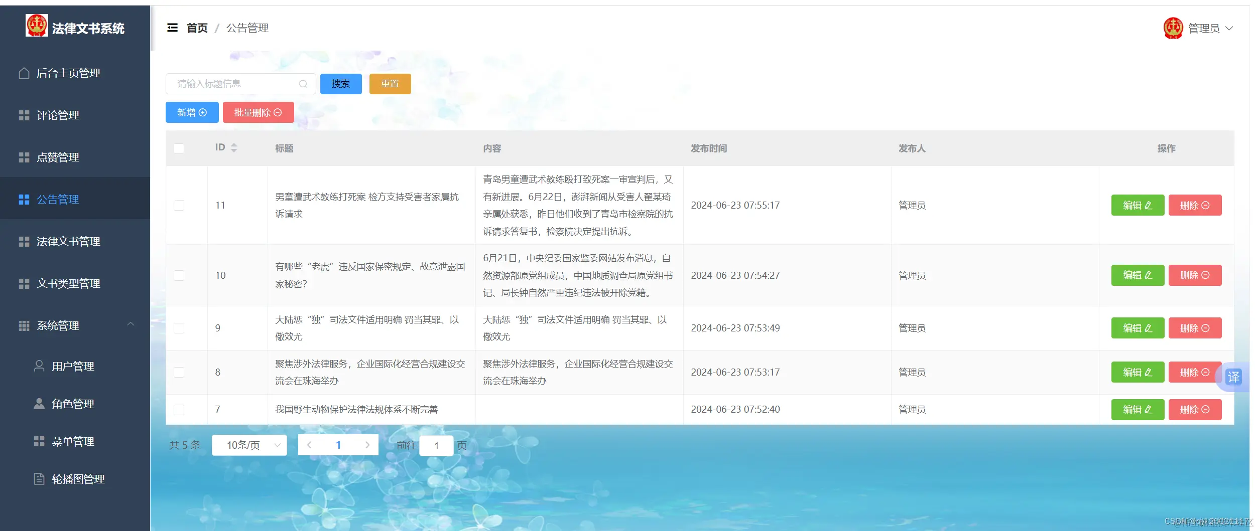Click the person icon beside 角色管理

(x=39, y=404)
